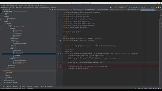Viewport: 162px width, 91px height.
Task: Click the doPost override gutter icon
Action: pos(59,53)
